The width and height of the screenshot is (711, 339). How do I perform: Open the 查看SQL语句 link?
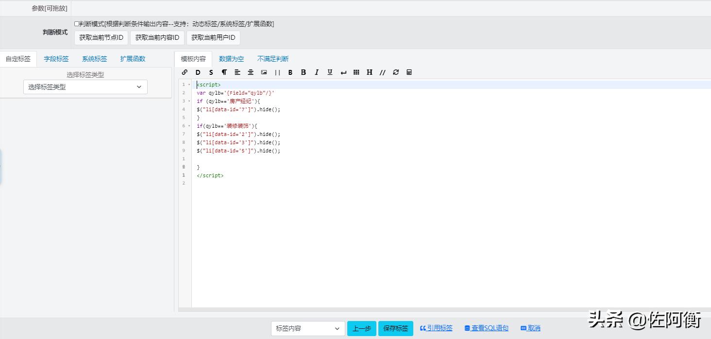486,328
